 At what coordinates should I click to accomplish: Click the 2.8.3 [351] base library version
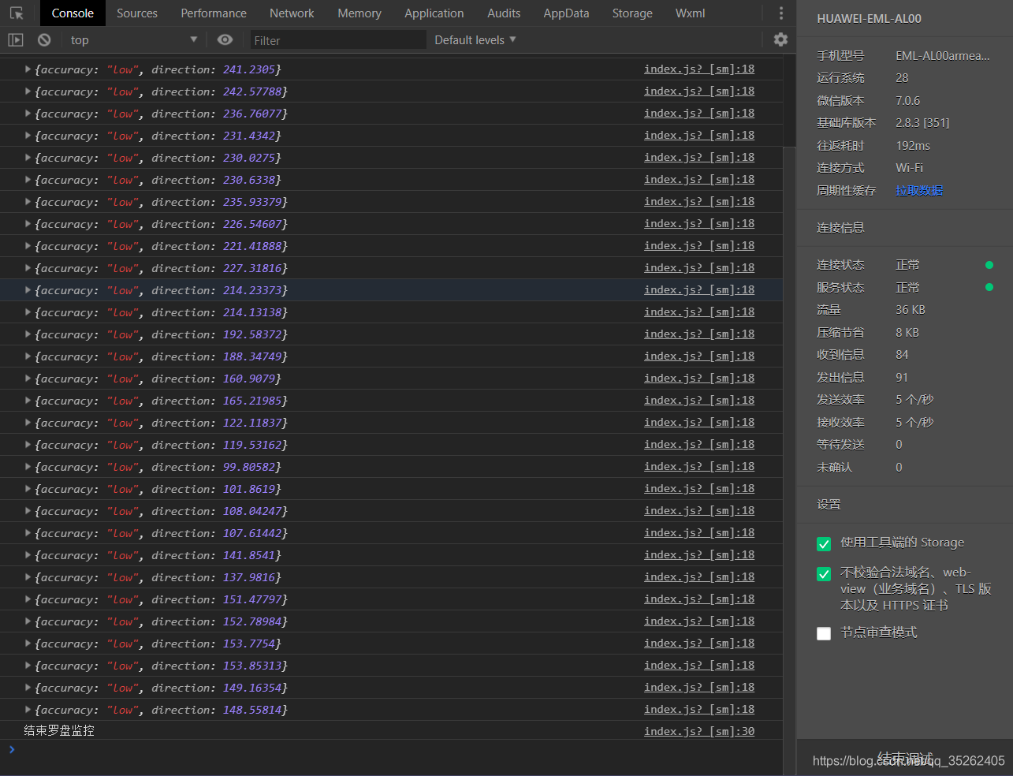(922, 122)
